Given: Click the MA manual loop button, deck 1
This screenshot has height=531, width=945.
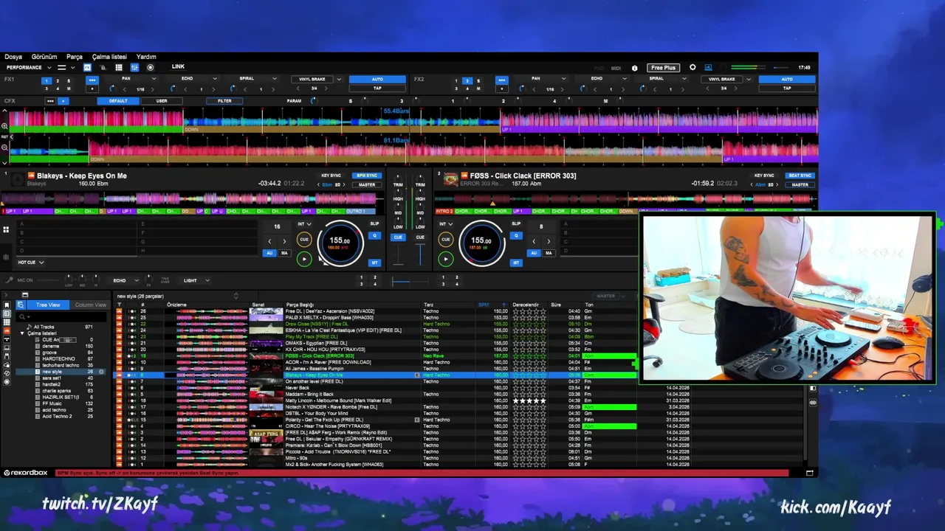Looking at the screenshot, I should [x=284, y=253].
